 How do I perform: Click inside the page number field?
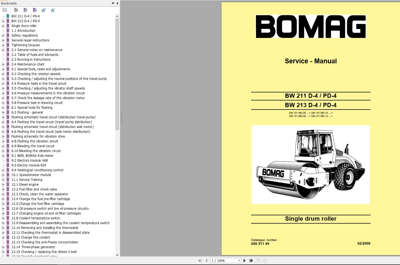[222, 260]
